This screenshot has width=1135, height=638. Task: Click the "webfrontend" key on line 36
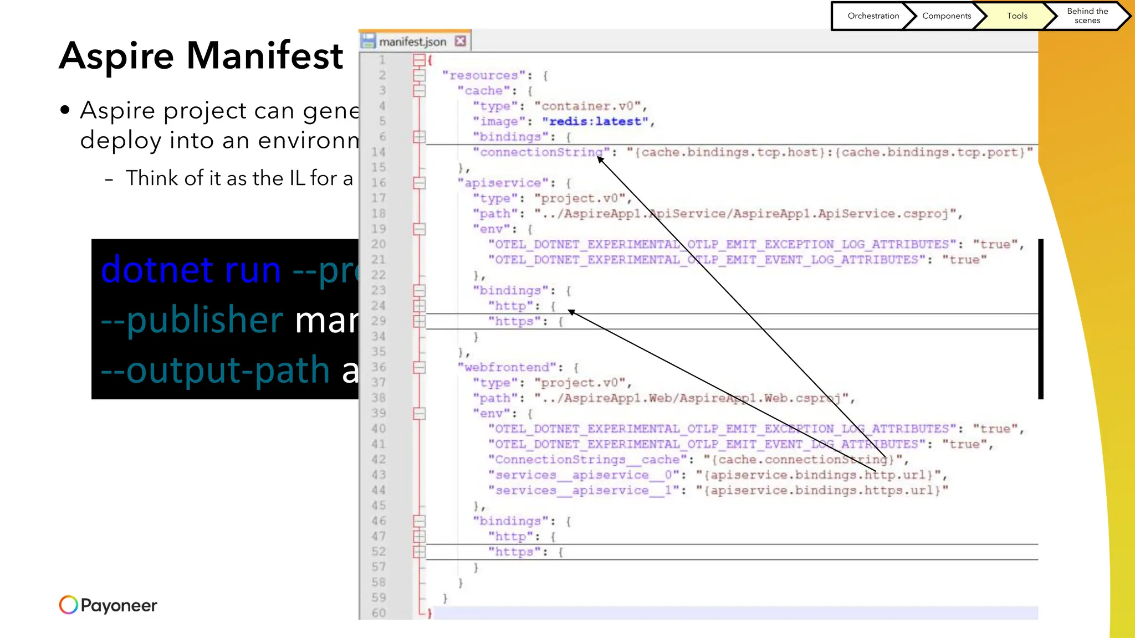(507, 367)
